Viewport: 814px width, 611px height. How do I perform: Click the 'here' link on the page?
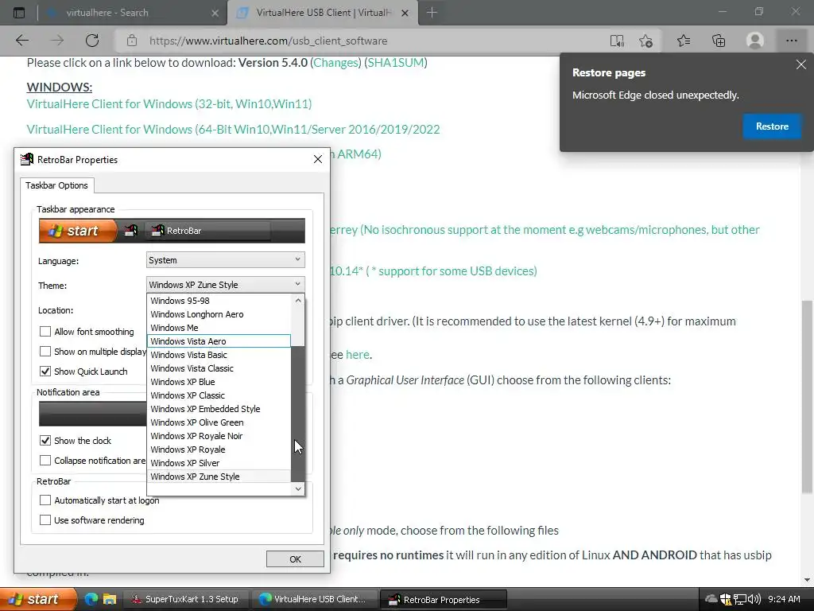point(357,354)
